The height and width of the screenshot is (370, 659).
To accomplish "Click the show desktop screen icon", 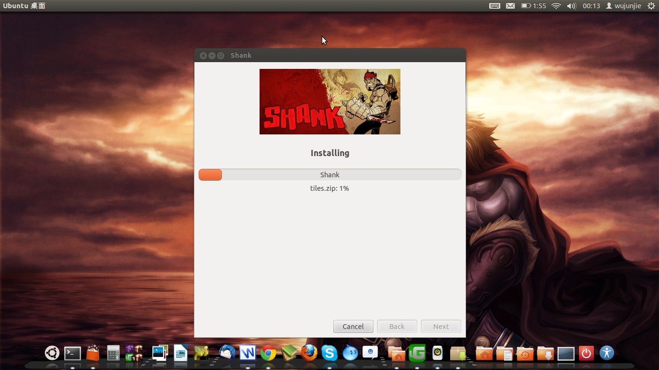I will pyautogui.click(x=566, y=354).
